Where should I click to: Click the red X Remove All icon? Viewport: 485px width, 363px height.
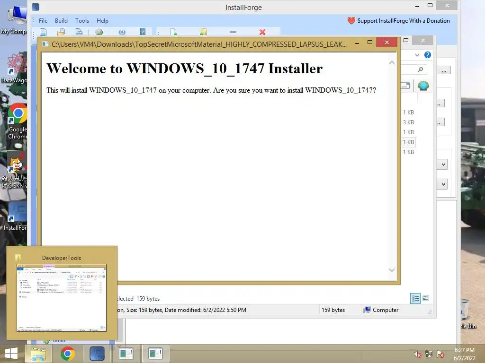click(x=262, y=32)
